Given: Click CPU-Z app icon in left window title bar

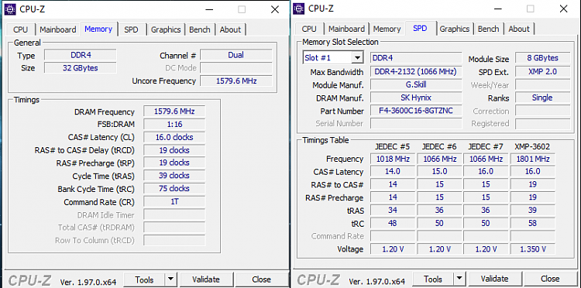Looking at the screenshot, I should tap(10, 9).
